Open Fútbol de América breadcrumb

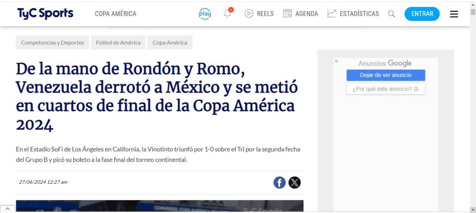click(x=118, y=43)
